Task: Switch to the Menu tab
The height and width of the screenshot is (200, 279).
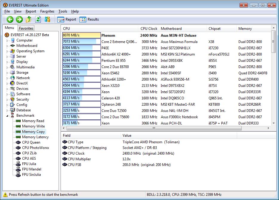Action: coord(10,28)
